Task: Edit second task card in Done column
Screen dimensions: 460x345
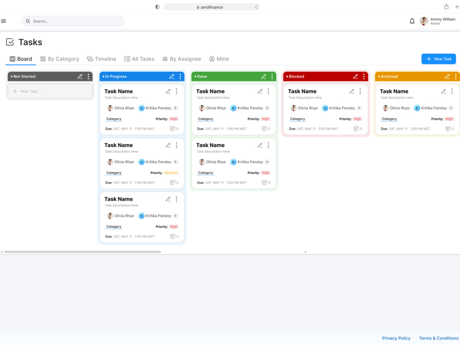Action: click(x=260, y=145)
